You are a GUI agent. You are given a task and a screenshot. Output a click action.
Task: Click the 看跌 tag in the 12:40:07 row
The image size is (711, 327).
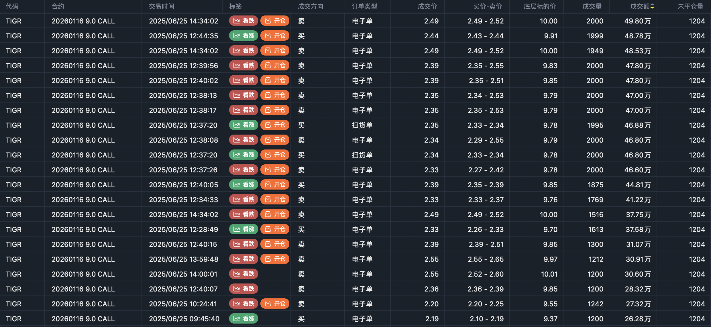(244, 289)
